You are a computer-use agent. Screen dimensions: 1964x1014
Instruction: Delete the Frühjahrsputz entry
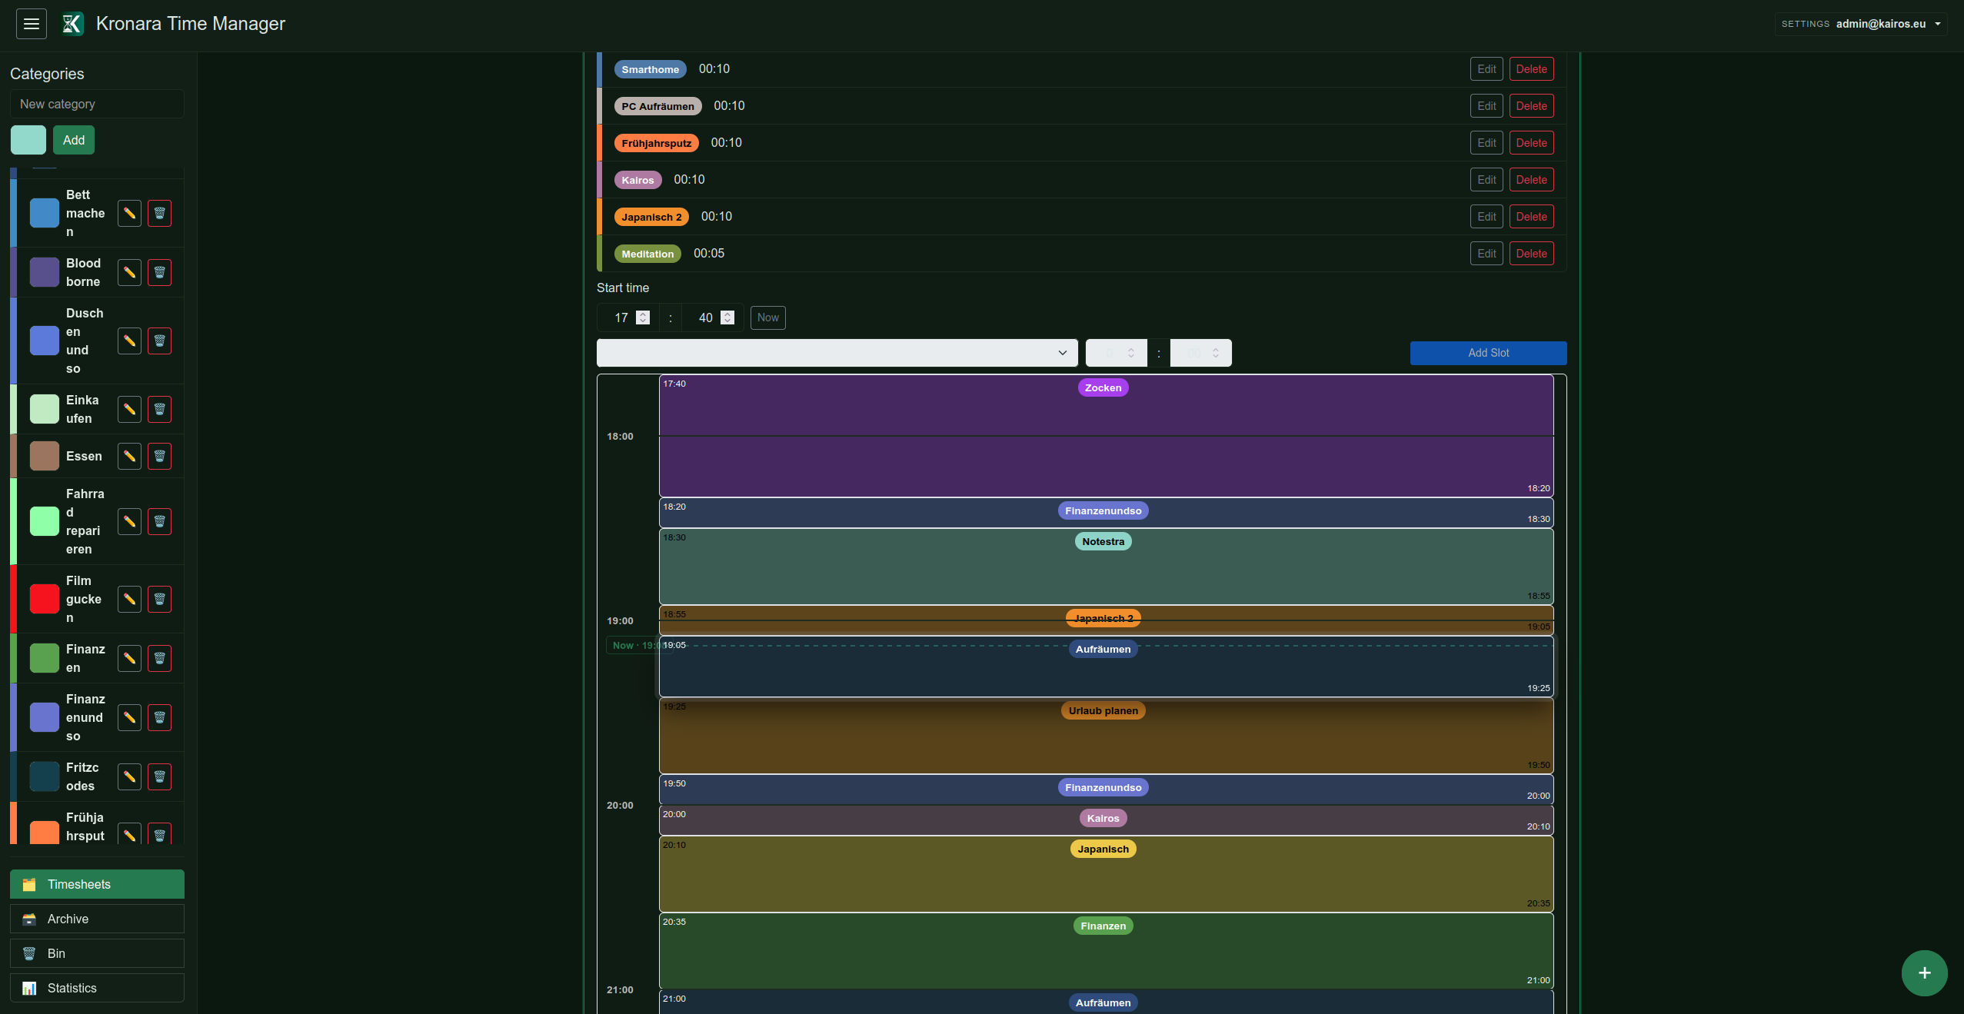click(1531, 143)
